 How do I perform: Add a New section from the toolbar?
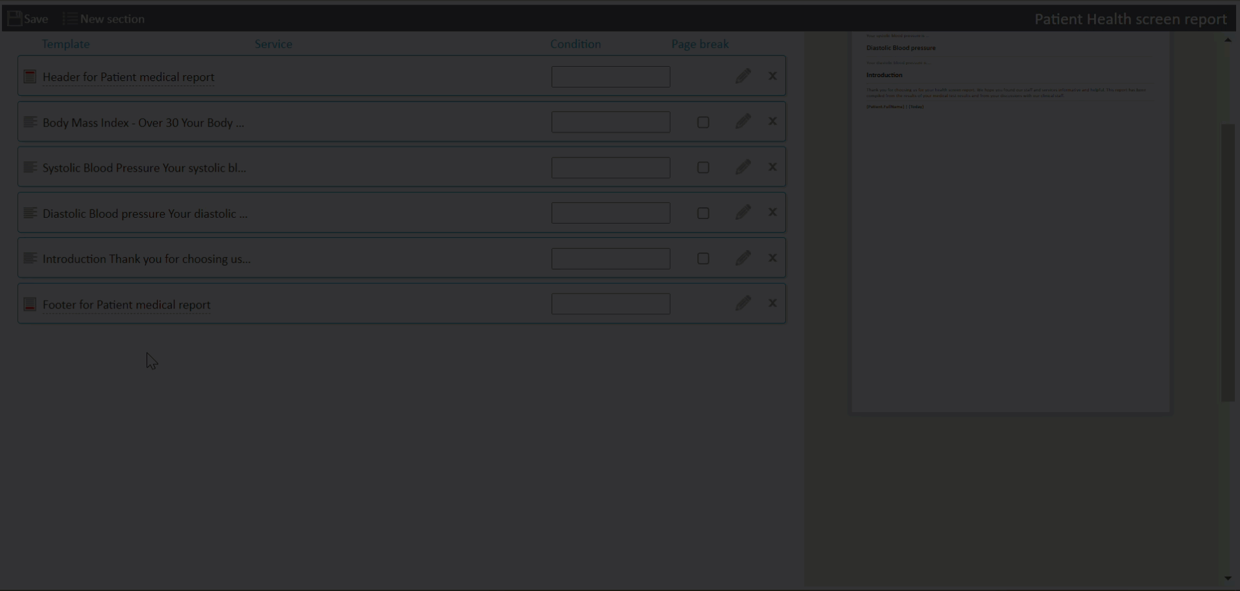coord(104,19)
